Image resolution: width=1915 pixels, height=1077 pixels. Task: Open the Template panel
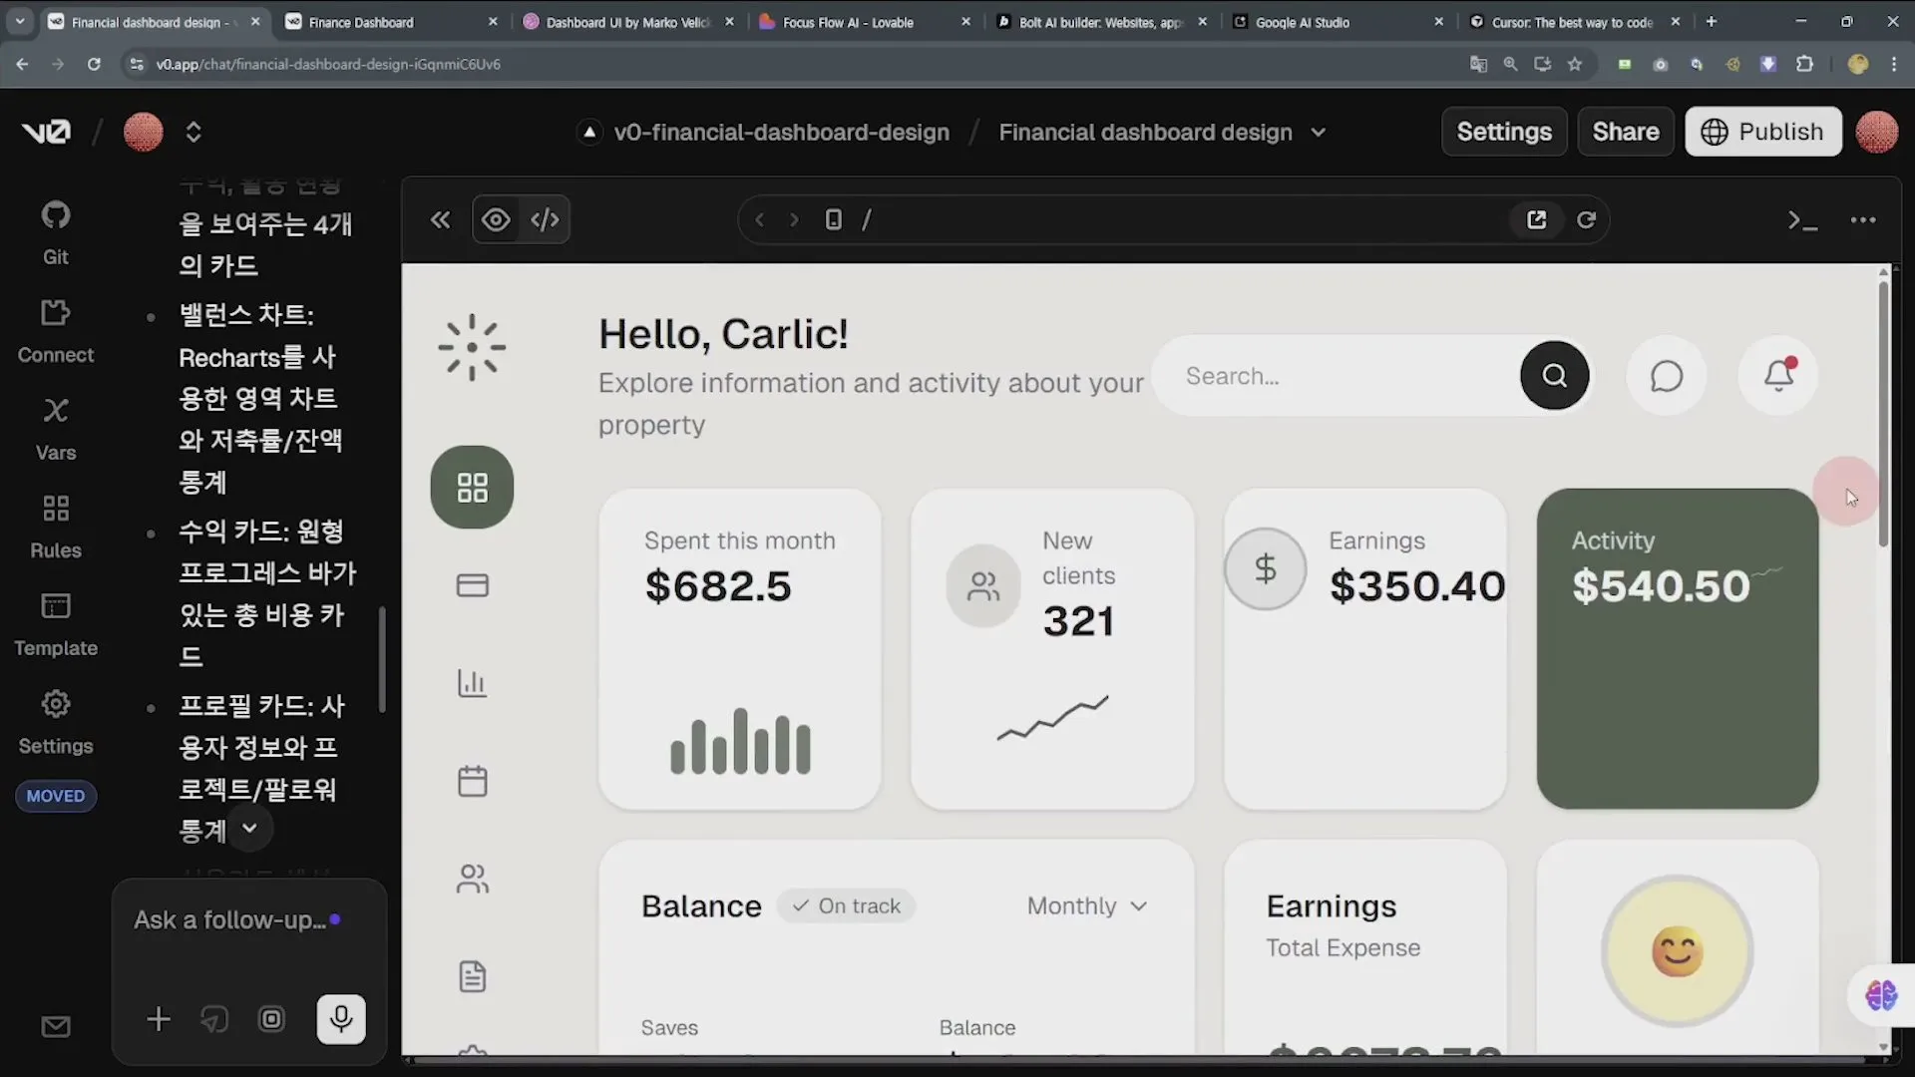point(56,624)
